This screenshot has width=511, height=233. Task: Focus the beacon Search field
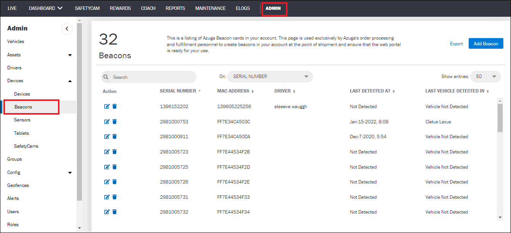click(149, 77)
